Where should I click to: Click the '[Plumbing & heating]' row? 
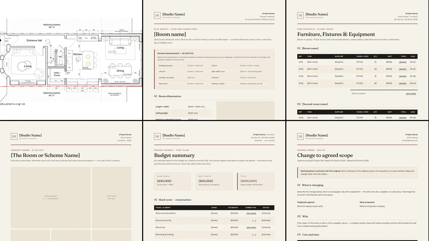214,235
